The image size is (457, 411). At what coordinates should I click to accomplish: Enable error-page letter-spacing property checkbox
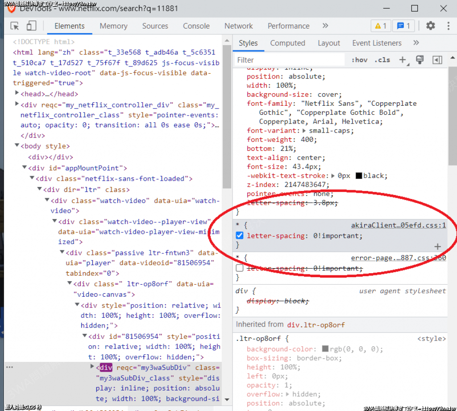tap(240, 268)
